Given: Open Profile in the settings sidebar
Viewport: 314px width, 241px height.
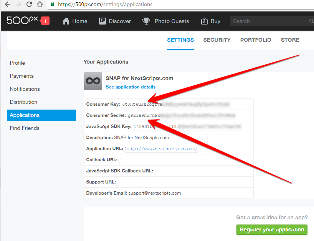Looking at the screenshot, I should pyautogui.click(x=17, y=63).
